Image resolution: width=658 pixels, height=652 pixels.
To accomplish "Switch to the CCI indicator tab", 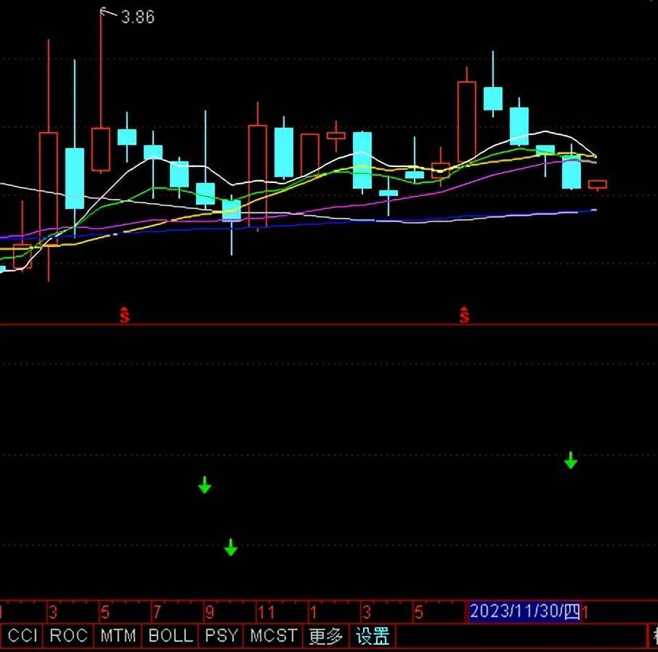I will point(23,635).
